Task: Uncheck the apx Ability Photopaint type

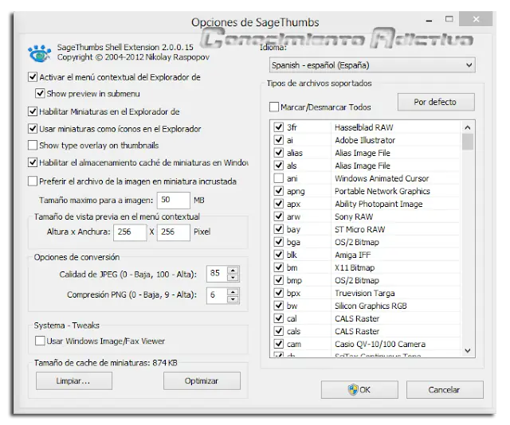Action: tap(278, 204)
